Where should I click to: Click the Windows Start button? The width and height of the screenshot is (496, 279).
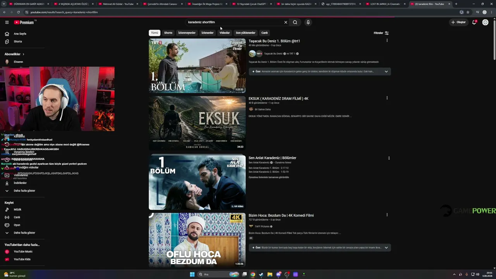click(192, 274)
